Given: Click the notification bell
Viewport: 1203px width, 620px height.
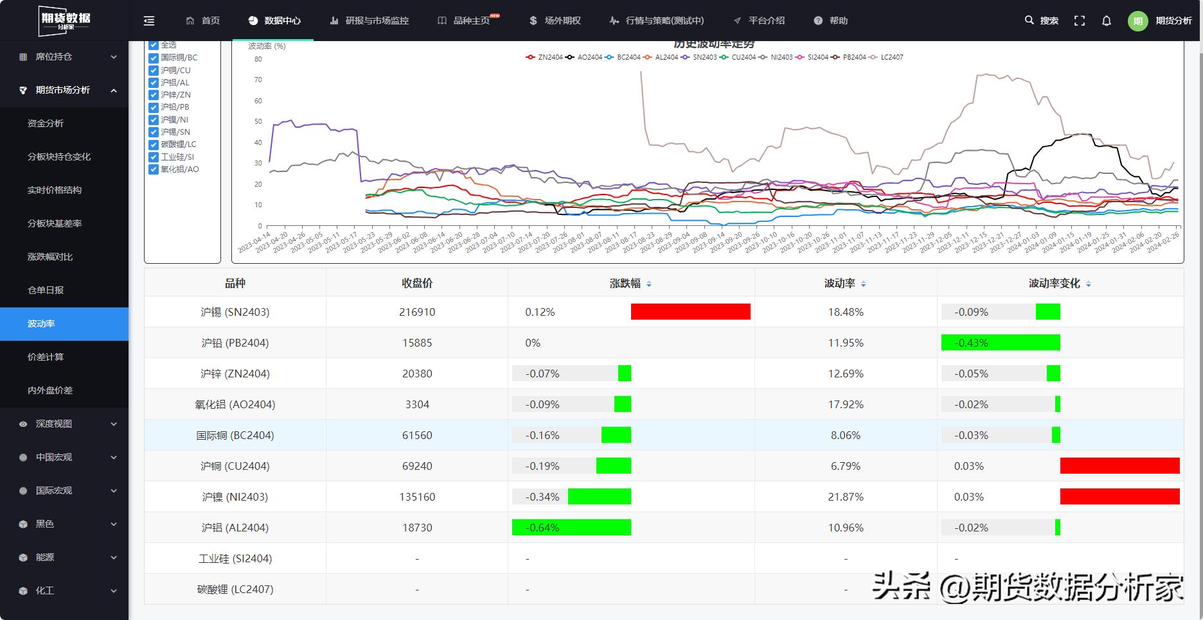Looking at the screenshot, I should (1107, 21).
